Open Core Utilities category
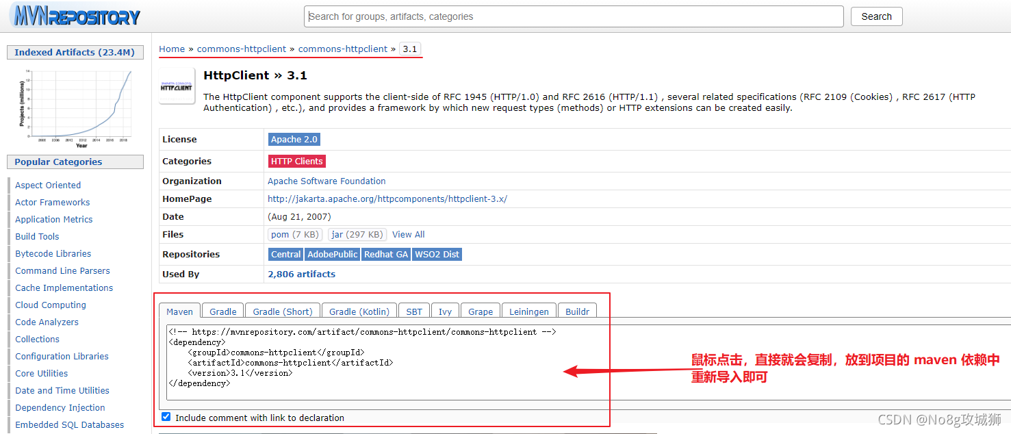 click(42, 373)
